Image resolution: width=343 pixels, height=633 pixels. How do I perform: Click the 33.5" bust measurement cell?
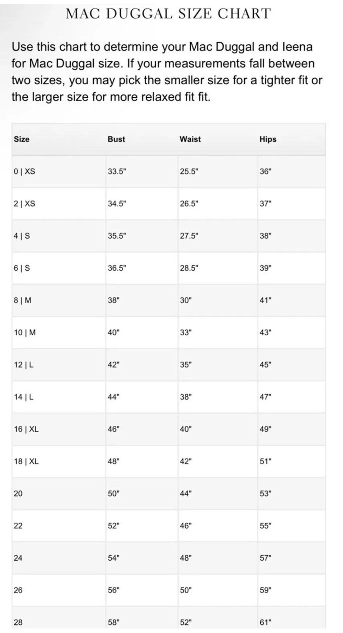[117, 171]
